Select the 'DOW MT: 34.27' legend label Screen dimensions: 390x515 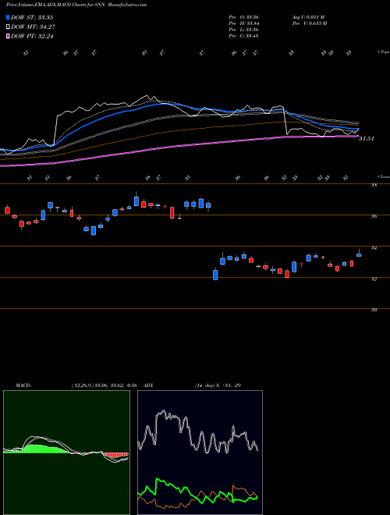[x=32, y=27]
